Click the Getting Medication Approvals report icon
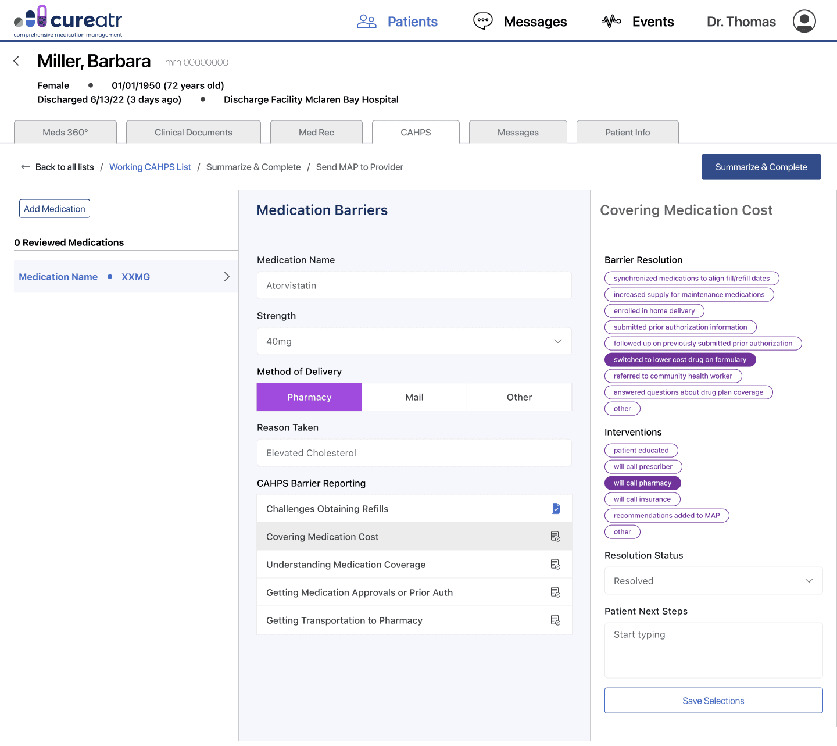 [556, 592]
